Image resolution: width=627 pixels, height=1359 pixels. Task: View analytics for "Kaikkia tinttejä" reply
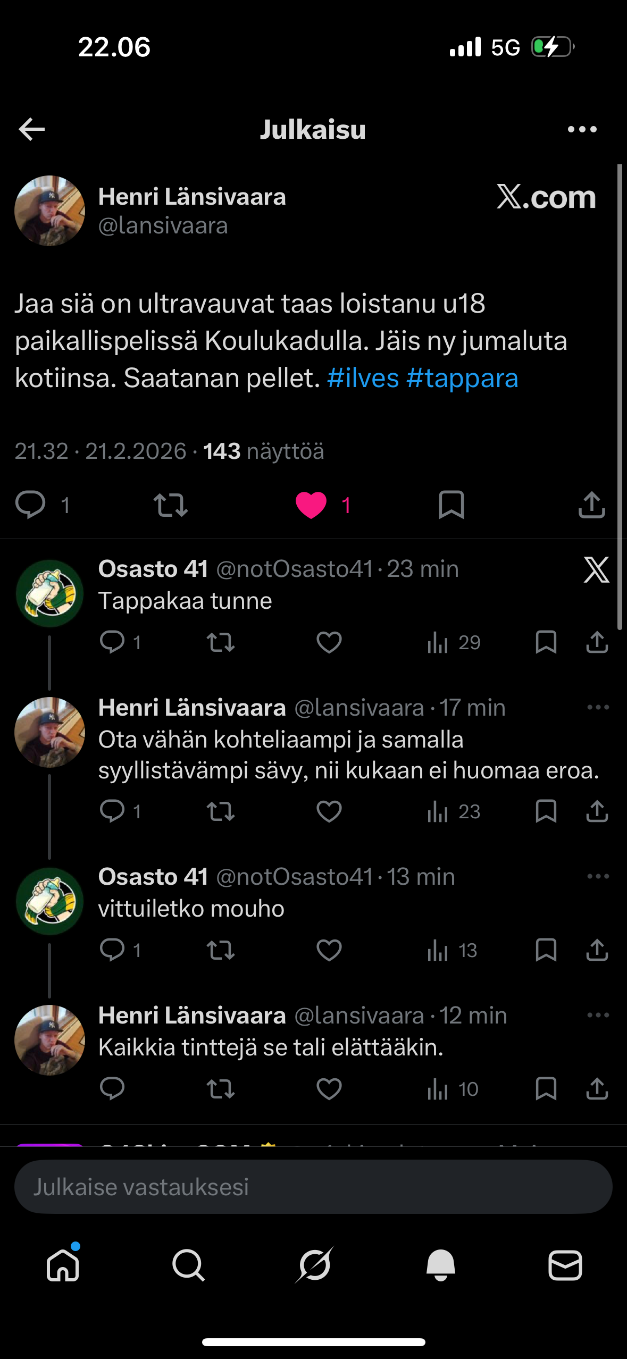pos(453,1089)
